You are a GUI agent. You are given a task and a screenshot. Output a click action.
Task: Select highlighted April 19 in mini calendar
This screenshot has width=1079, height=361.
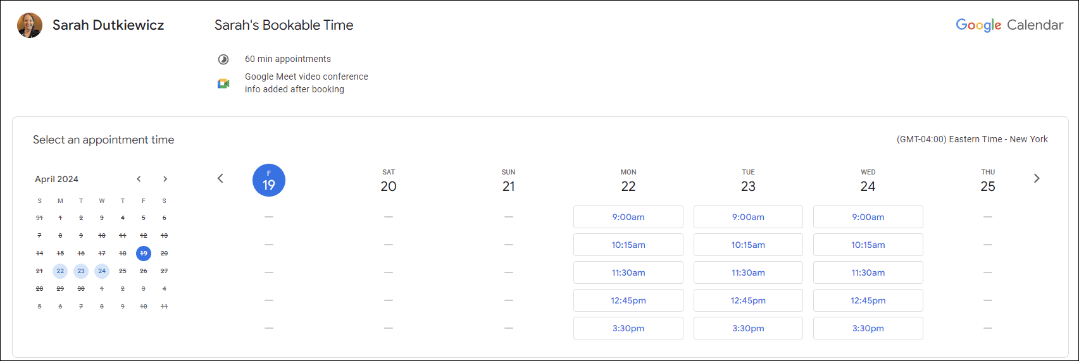pyautogui.click(x=144, y=254)
